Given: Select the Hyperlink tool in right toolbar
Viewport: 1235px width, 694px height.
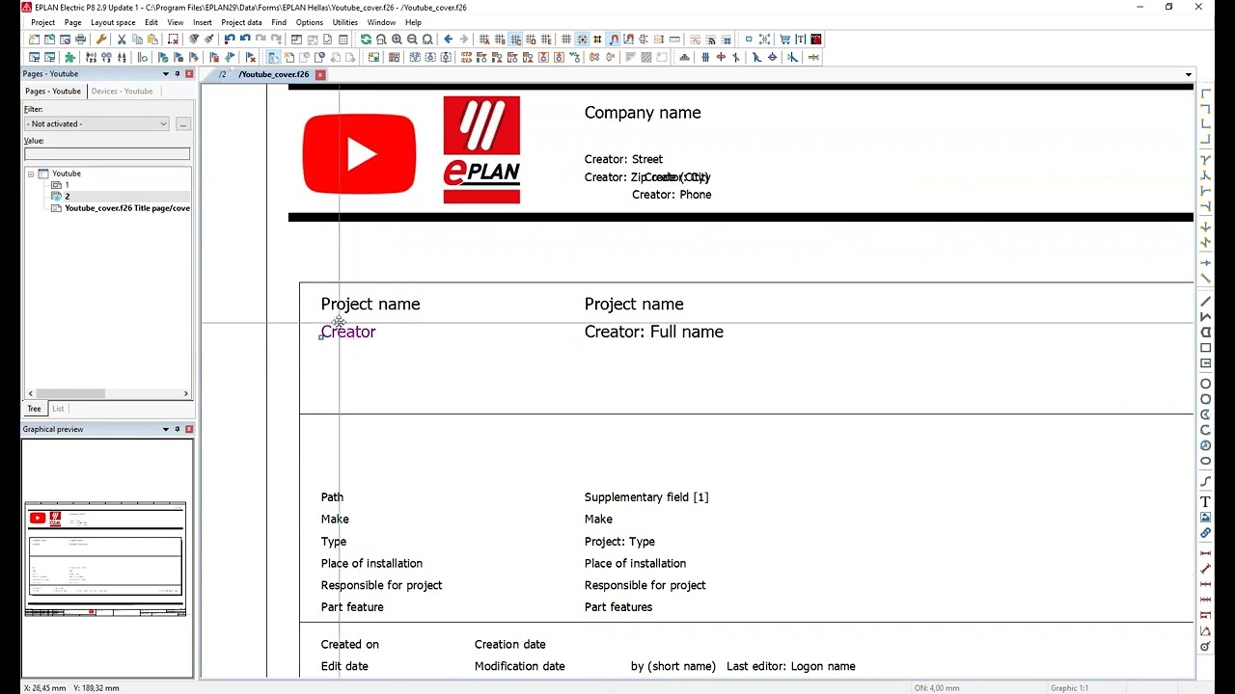Looking at the screenshot, I should 1206,533.
